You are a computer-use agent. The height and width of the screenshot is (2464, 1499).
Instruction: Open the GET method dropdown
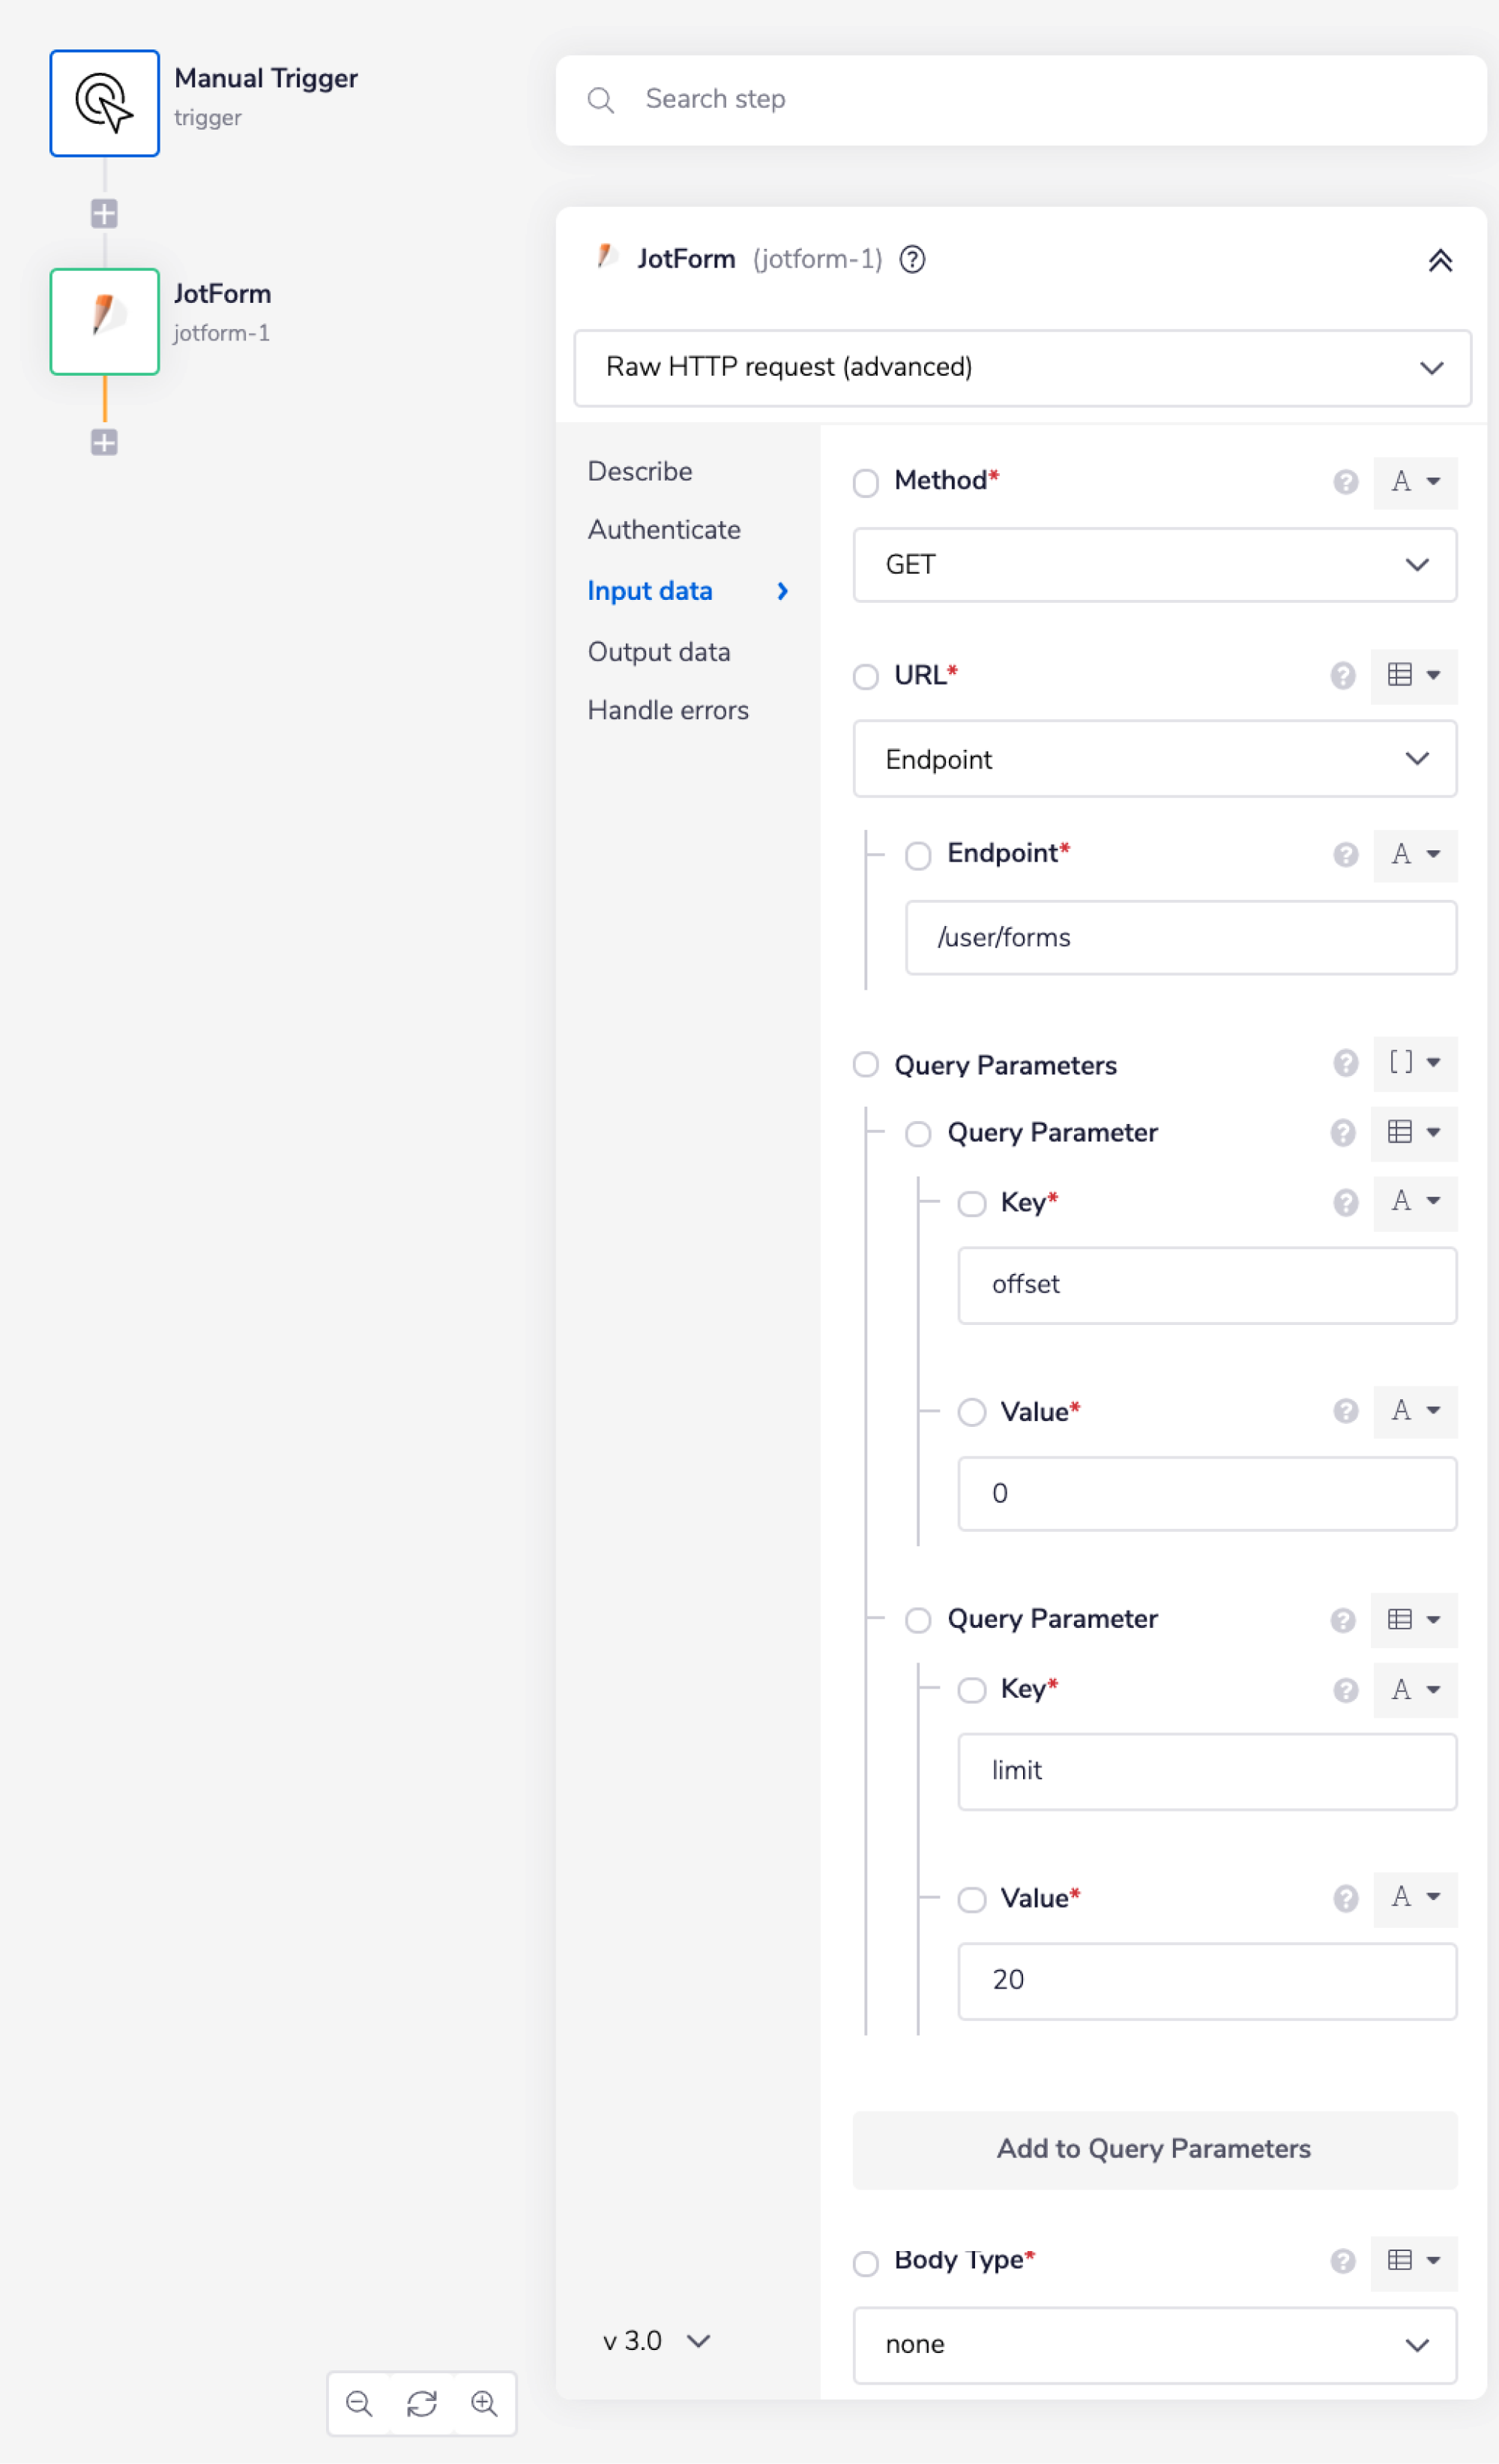point(1154,564)
